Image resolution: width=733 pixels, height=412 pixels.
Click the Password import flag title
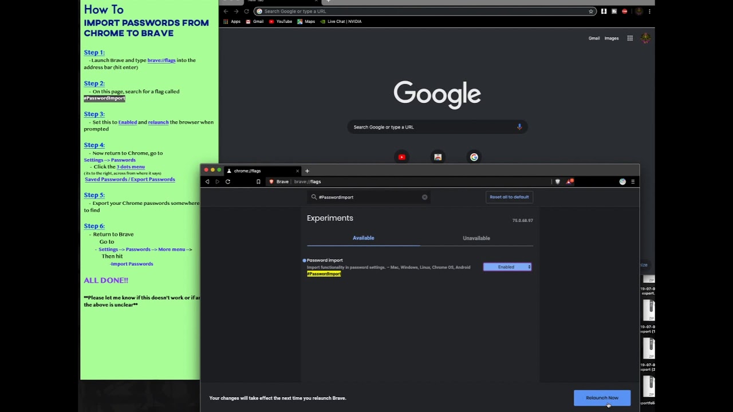coord(325,260)
